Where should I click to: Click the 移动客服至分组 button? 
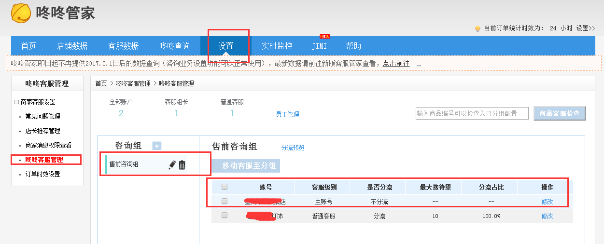[x=246, y=166]
